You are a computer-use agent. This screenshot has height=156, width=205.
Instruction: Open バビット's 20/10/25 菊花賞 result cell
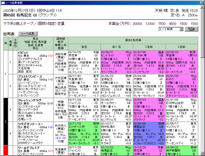coord(84,62)
